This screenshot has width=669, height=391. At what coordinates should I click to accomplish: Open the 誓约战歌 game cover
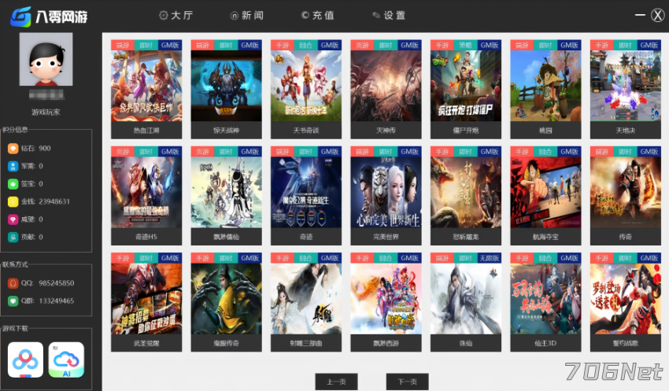pyautogui.click(x=626, y=299)
